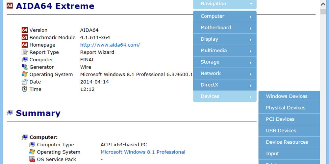Click the icon beside Computer Type

coord(32,145)
